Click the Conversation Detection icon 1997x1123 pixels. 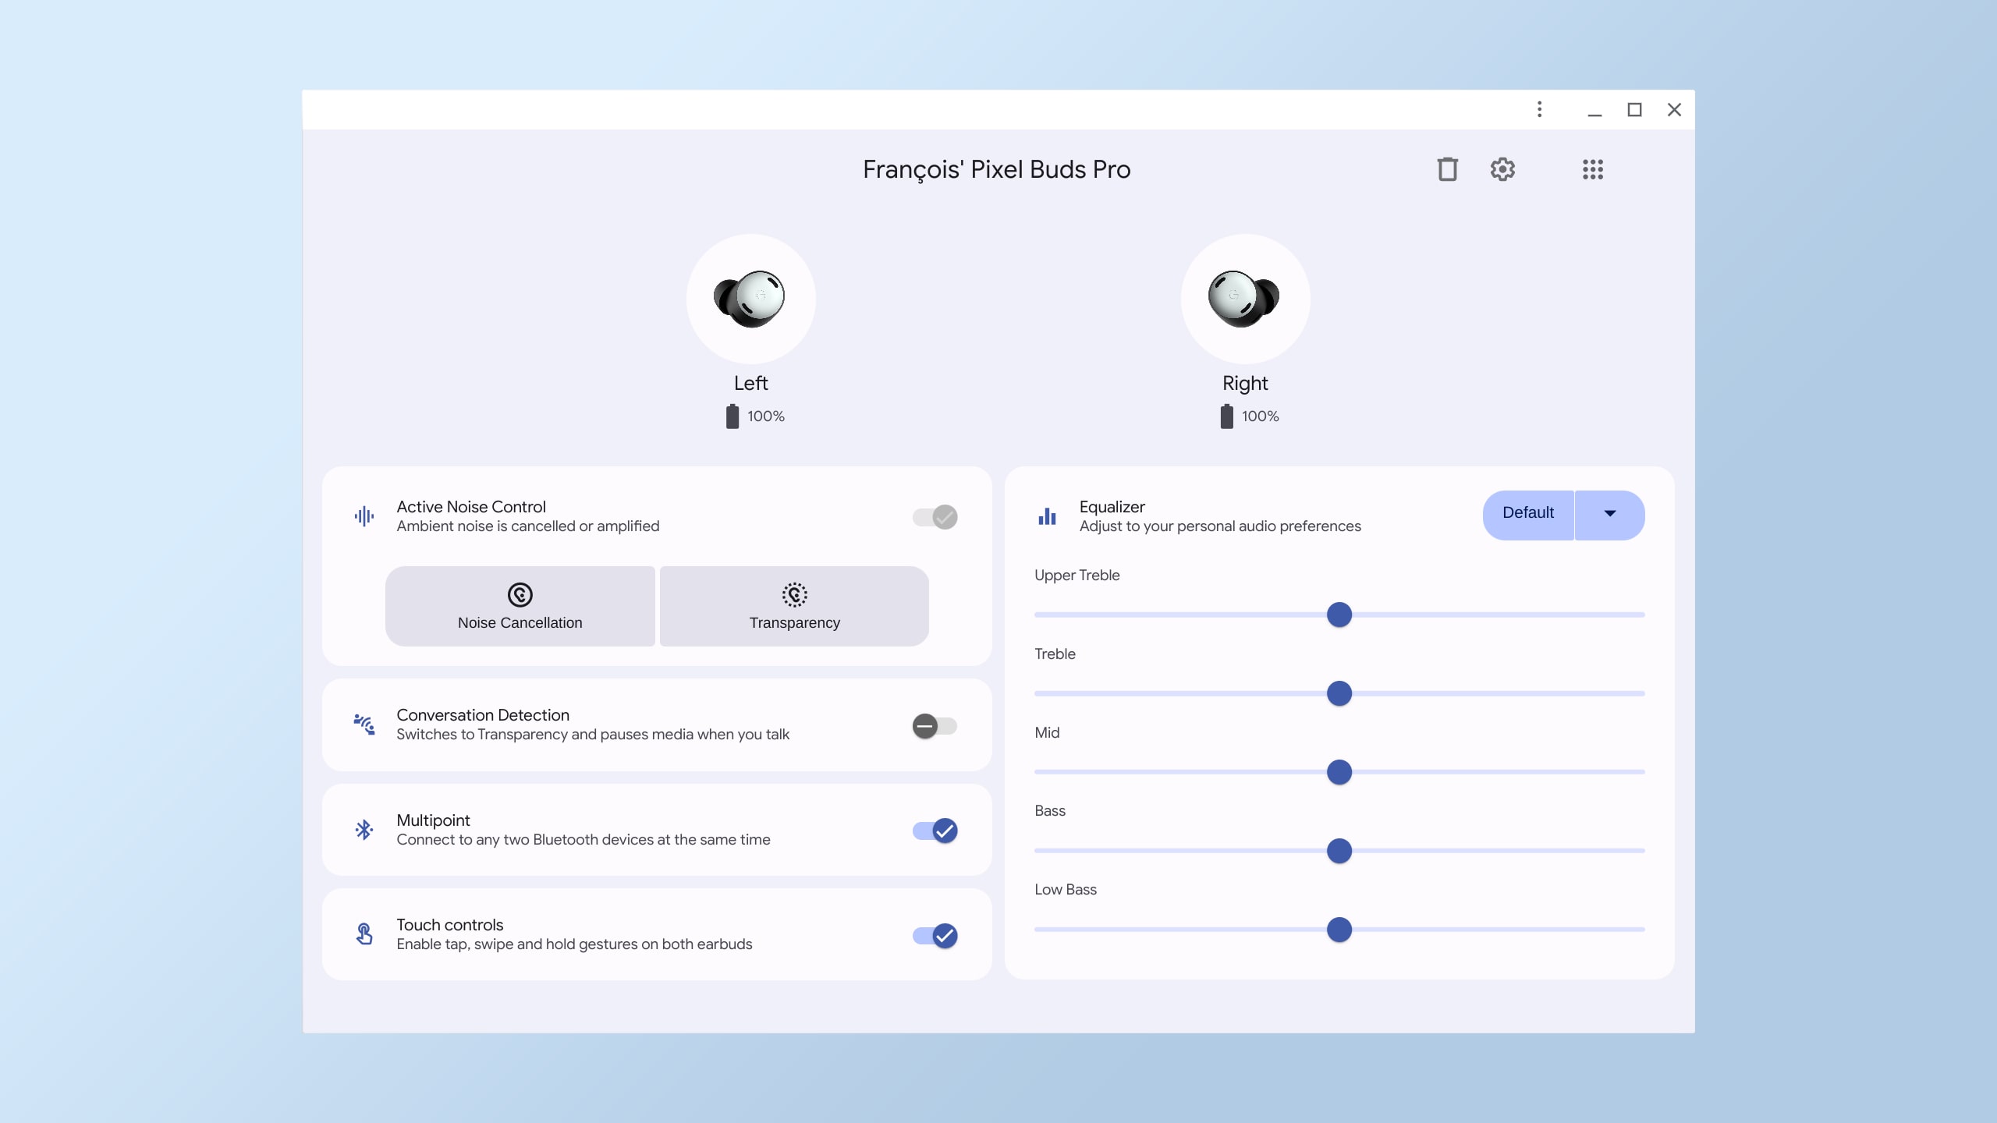tap(364, 725)
